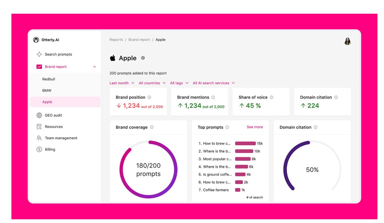Screen dimensions: 384x223
Task: Click the Billing dollar icon
Action: point(39,149)
